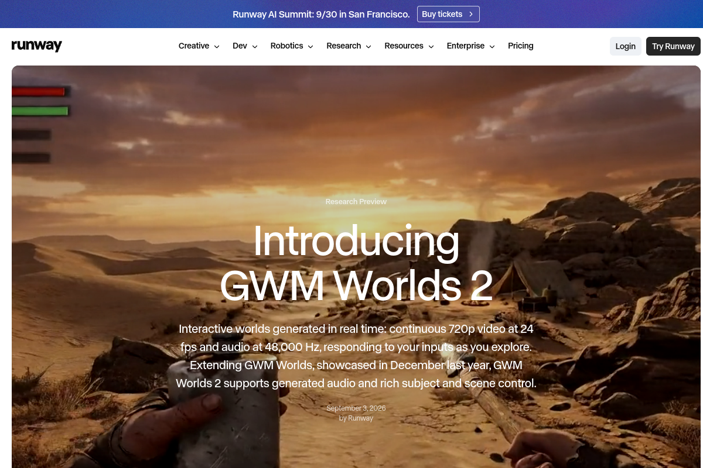
Task: Expand the Resources chevron arrow
Action: [431, 46]
